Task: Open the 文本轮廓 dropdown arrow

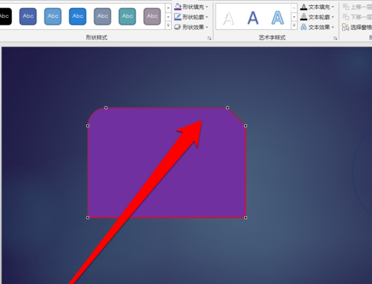Action: click(333, 17)
